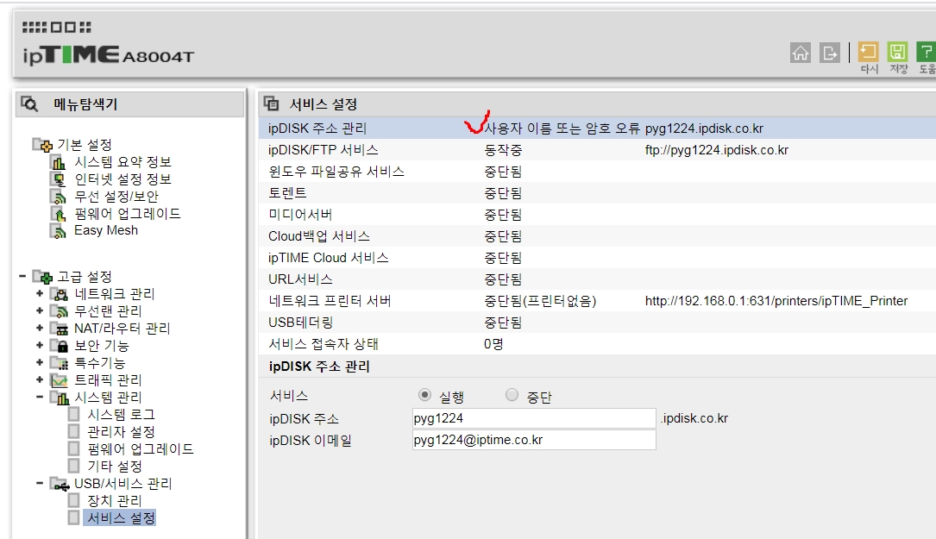Image resolution: width=936 pixels, height=539 pixels.
Task: Click the green 저장 save icon
Action: click(x=897, y=52)
